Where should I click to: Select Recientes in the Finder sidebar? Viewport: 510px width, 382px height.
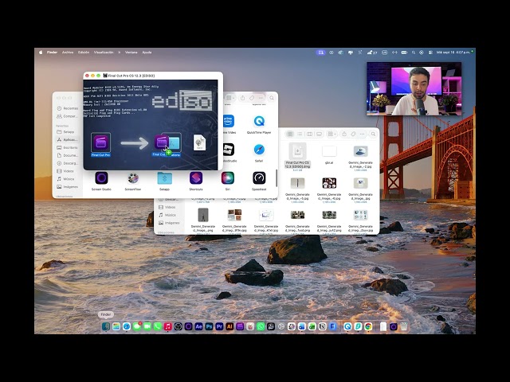click(x=67, y=108)
